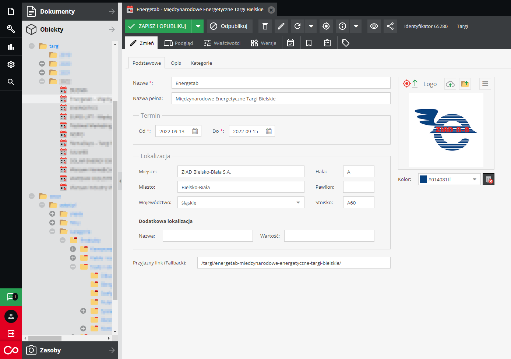Screen dimensions: 511x359
Task: Open the Województwo dropdown
Action: (298, 203)
